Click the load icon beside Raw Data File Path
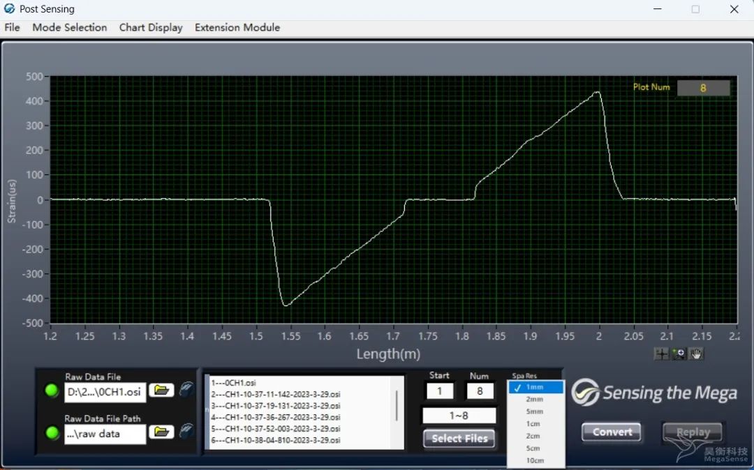 [x=186, y=432]
